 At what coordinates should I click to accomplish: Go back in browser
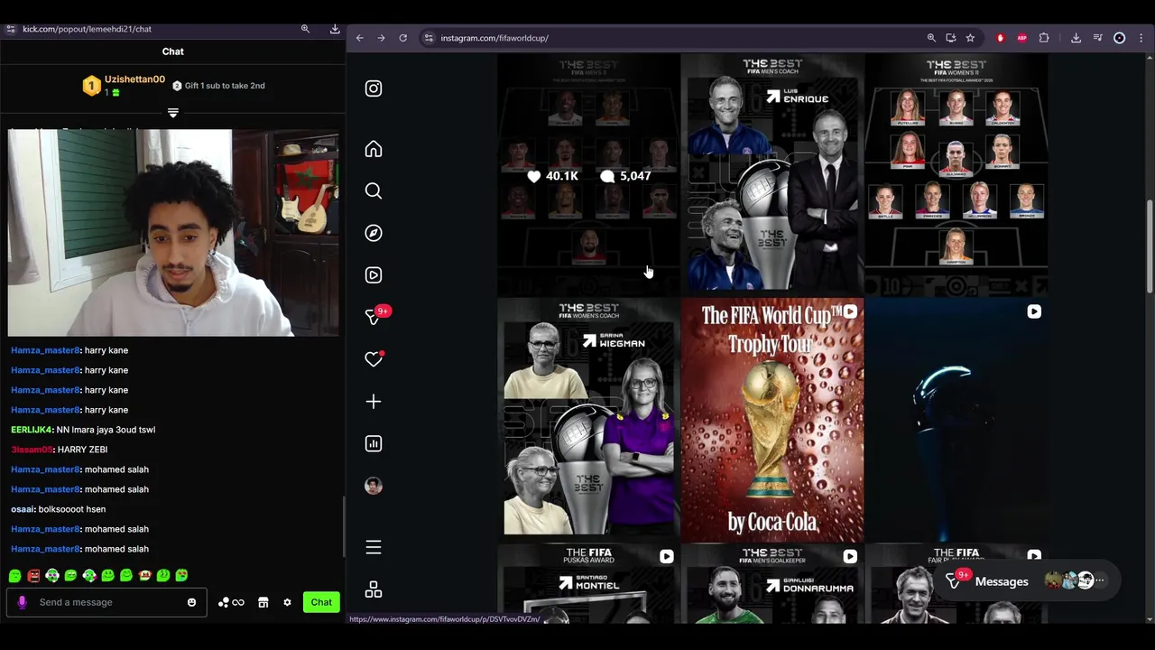pos(359,38)
